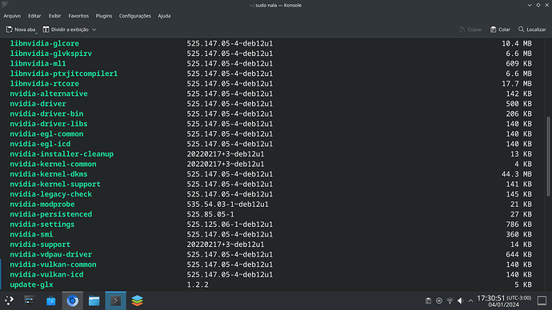Open the Ajuda menu
This screenshot has height=310, width=552.
pos(164,16)
